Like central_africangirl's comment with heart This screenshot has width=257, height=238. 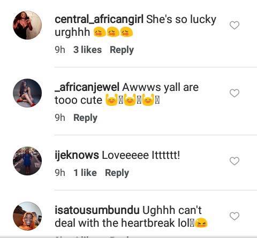pos(235,25)
